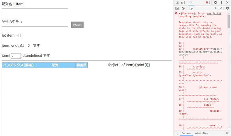Switch to the What's New tab
231x136 pixels.
tap(201, 133)
